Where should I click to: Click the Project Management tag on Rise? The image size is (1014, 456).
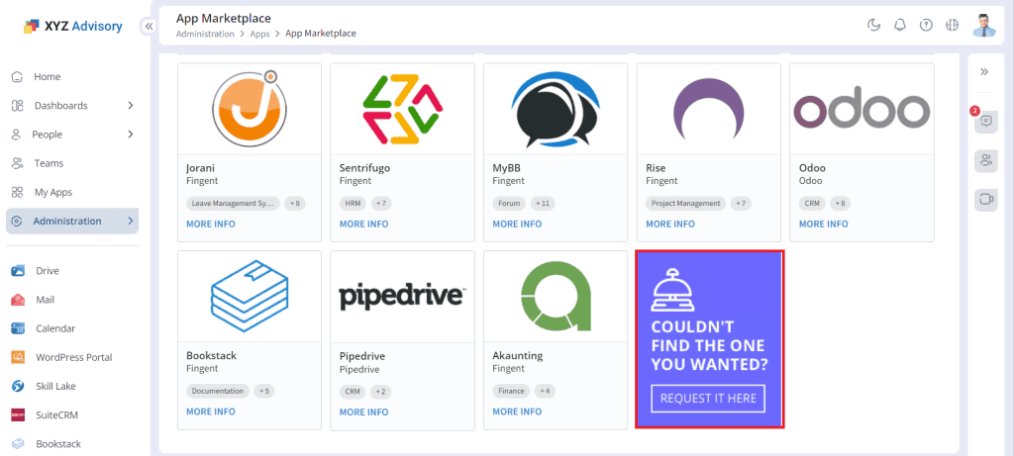[x=685, y=203]
